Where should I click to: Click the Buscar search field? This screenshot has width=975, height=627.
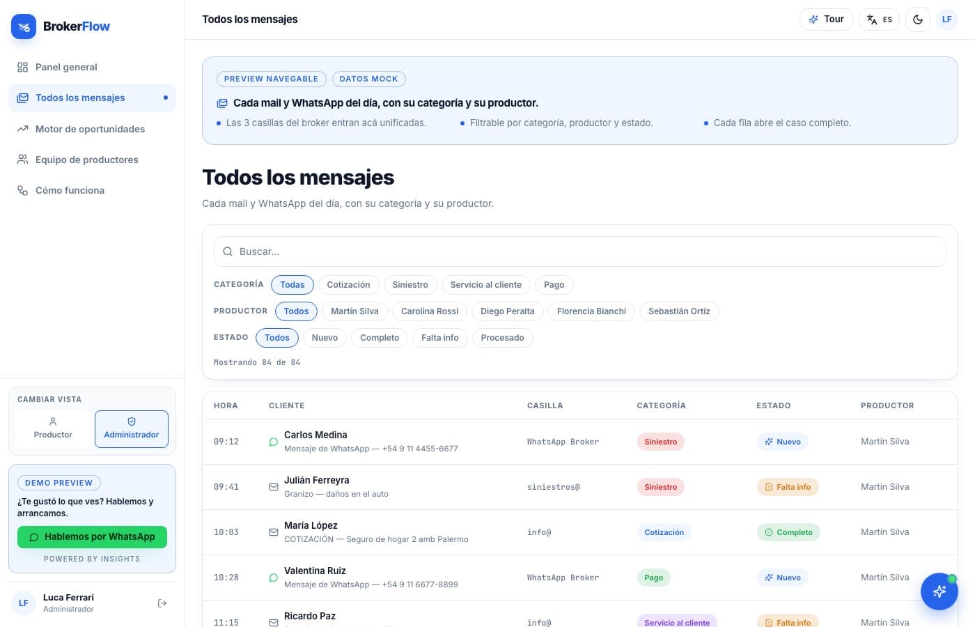point(580,251)
